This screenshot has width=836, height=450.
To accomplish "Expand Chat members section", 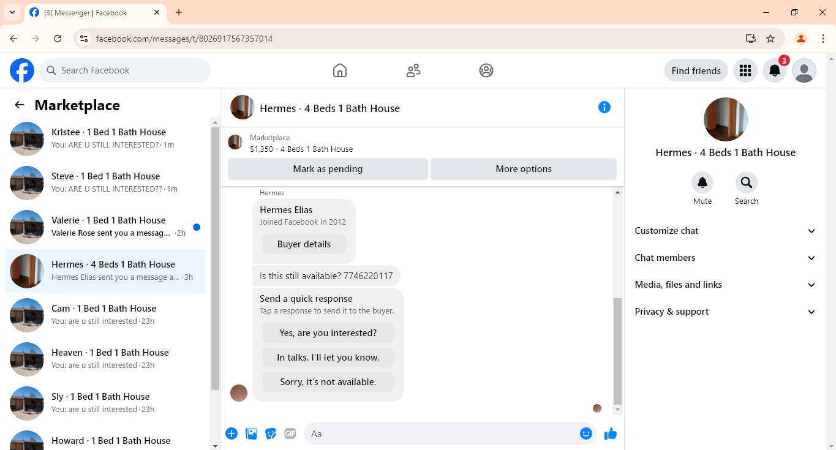I will click(x=726, y=258).
